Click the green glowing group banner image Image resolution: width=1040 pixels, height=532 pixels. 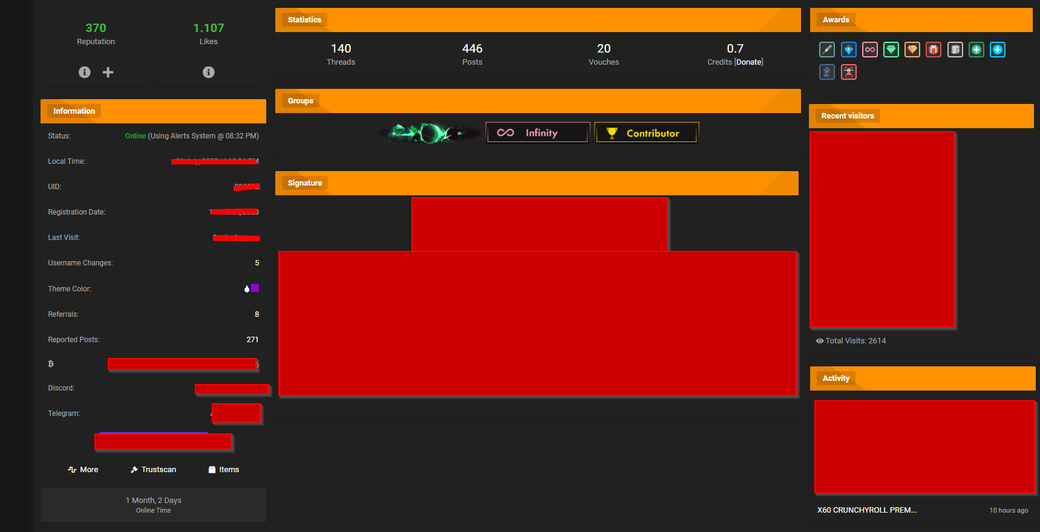point(430,133)
